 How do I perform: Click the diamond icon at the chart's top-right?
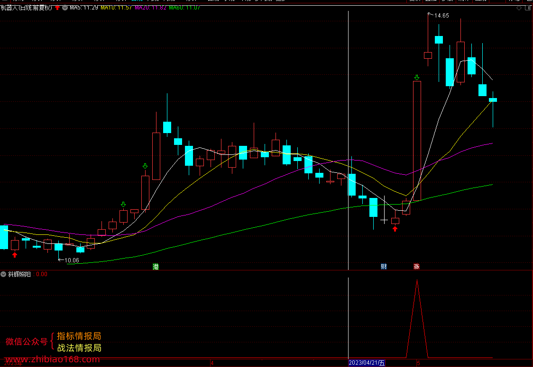(x=519, y=8)
